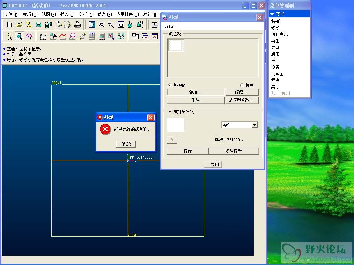Choose 再生 in the menu manager
Image resolution: width=354 pixels, height=265 pixels.
[275, 41]
